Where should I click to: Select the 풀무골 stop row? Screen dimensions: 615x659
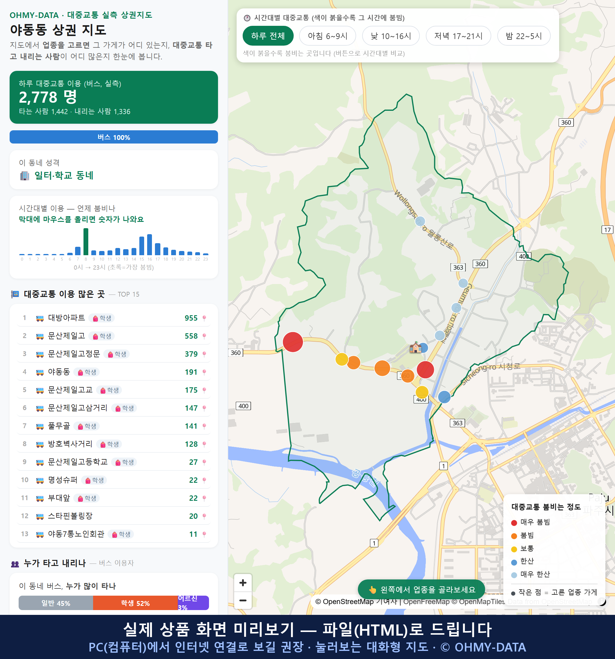point(114,426)
